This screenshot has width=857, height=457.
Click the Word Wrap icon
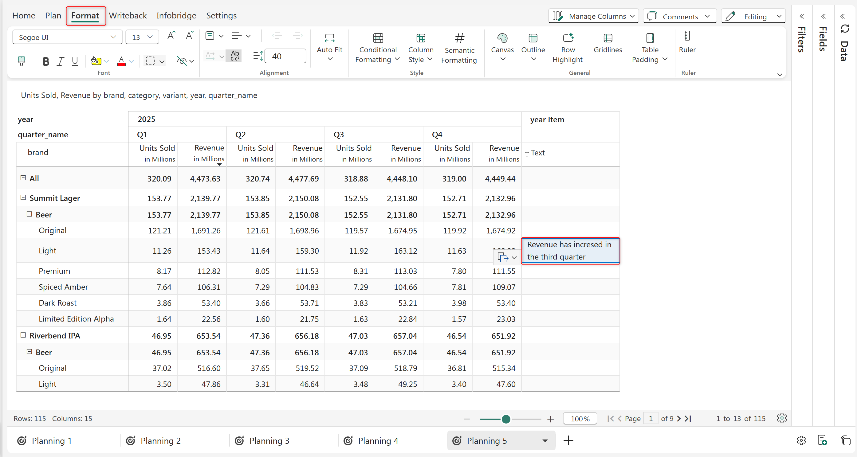click(x=234, y=56)
